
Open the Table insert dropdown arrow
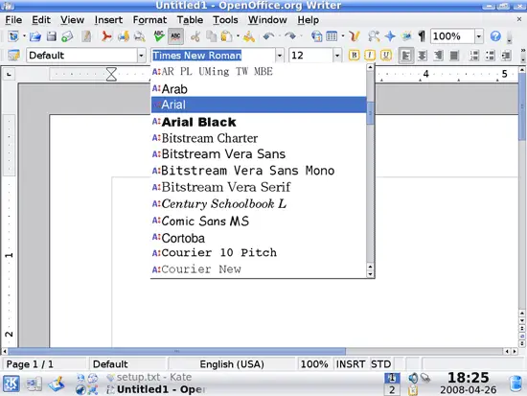click(x=343, y=35)
